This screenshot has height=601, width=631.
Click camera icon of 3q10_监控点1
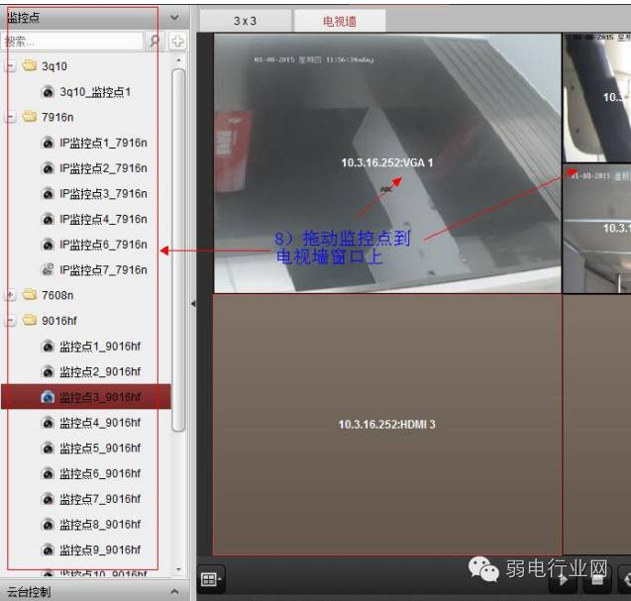[x=48, y=92]
